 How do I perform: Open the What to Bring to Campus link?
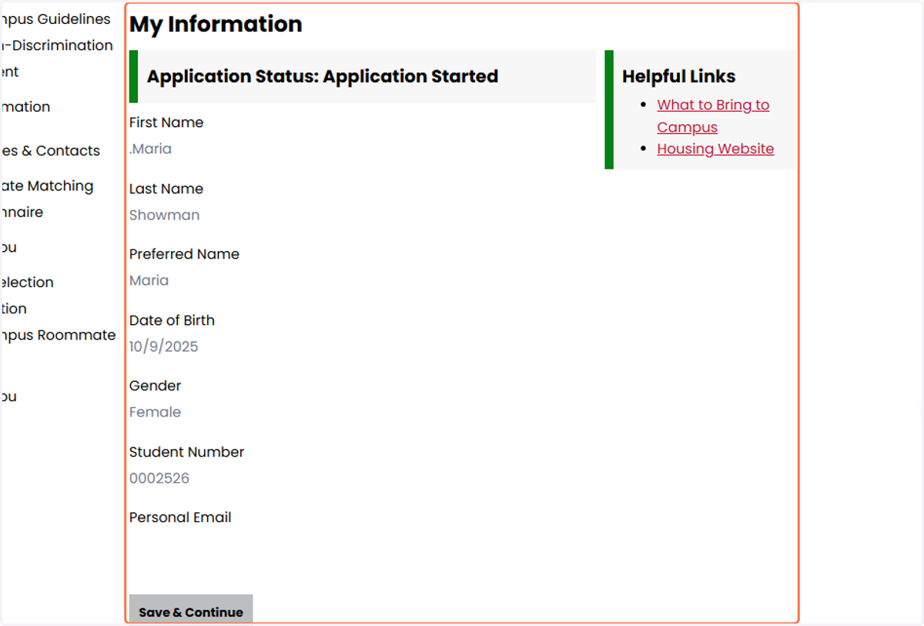pos(713,116)
